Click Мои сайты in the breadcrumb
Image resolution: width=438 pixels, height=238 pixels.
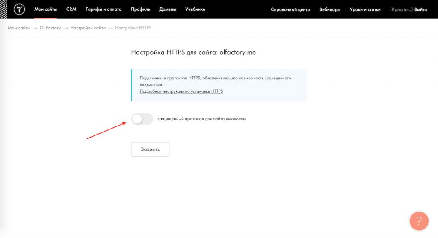click(x=19, y=28)
